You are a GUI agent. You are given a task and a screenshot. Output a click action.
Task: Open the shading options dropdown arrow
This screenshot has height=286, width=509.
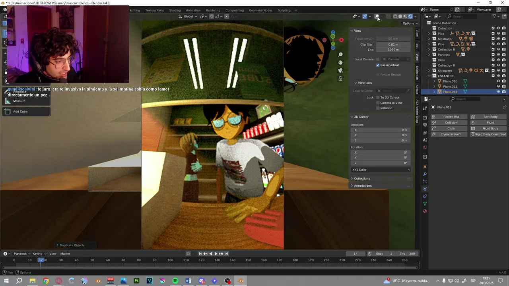pyautogui.click(x=416, y=16)
